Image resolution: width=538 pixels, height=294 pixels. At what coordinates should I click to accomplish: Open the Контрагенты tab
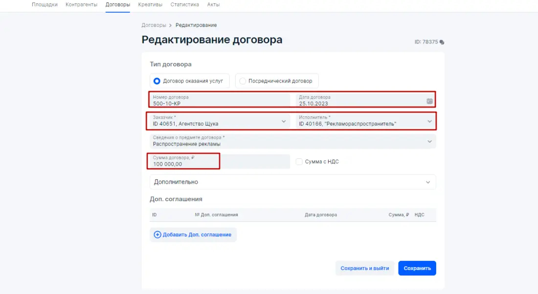(x=81, y=4)
